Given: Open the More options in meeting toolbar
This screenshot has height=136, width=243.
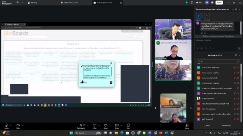Looking at the screenshot, I should coord(128,125).
